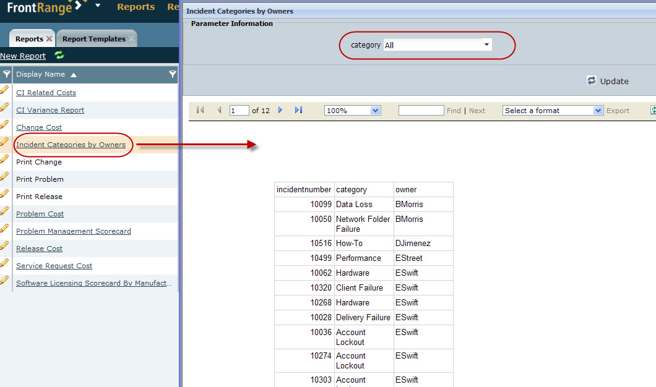This screenshot has width=656, height=387.
Task: Click the Performance category cell
Action: tap(364, 258)
